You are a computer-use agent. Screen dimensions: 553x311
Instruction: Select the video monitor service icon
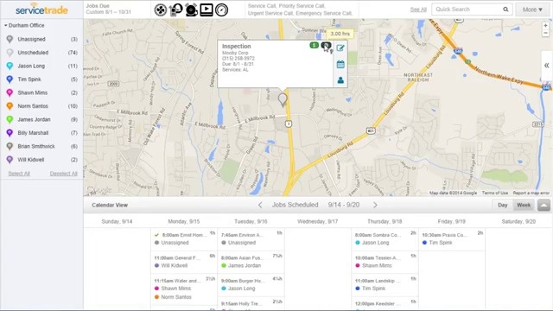(207, 10)
